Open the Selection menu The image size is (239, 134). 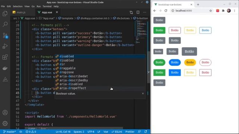pos(18,6)
